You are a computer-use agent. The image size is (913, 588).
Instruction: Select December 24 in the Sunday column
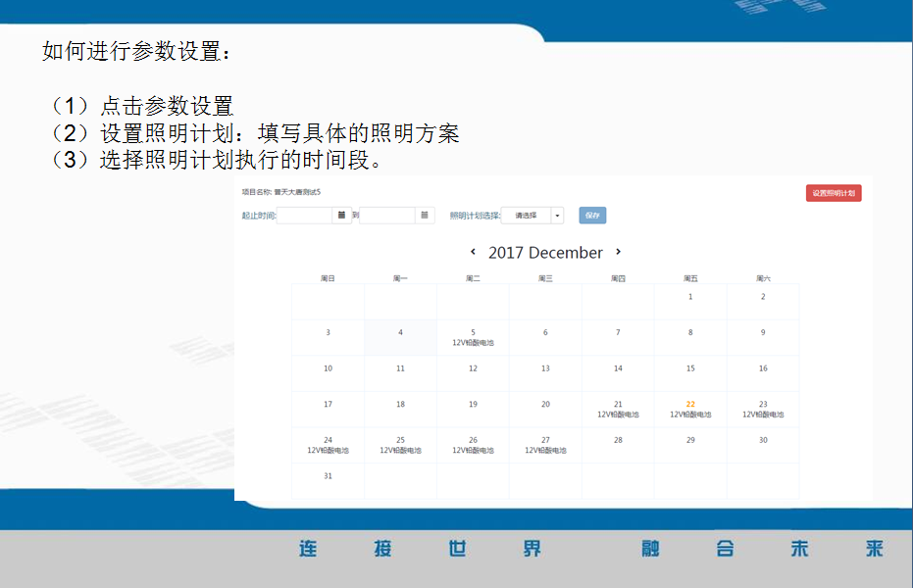(x=328, y=445)
